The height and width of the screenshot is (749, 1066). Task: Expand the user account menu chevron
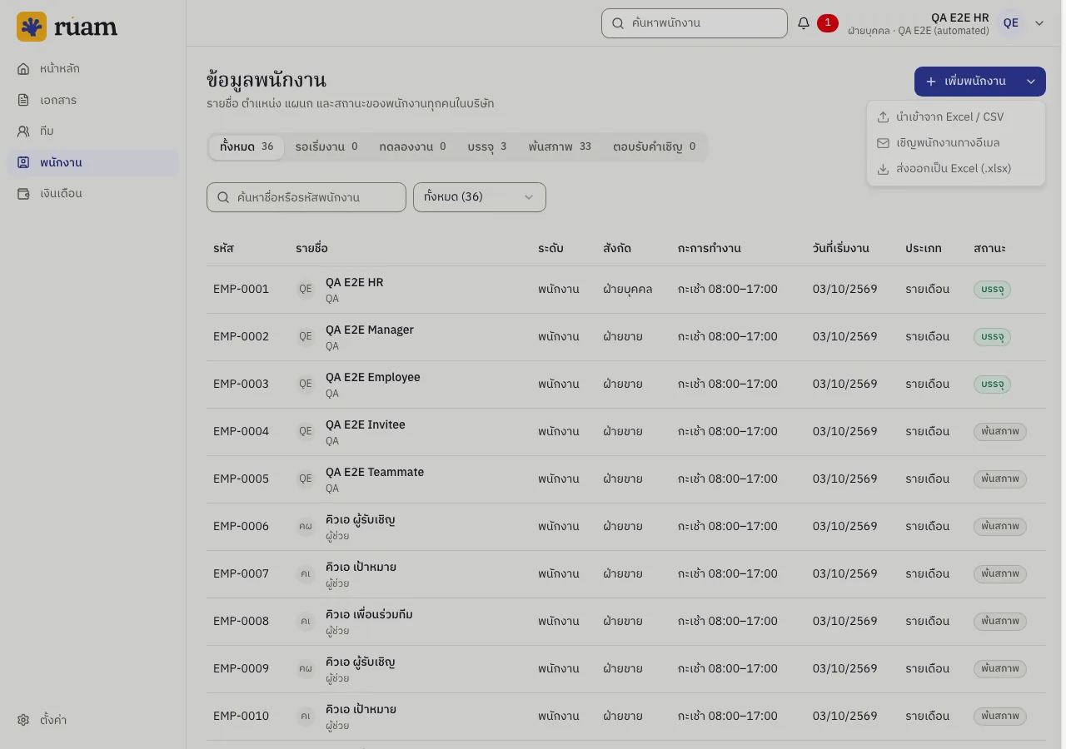(1039, 23)
